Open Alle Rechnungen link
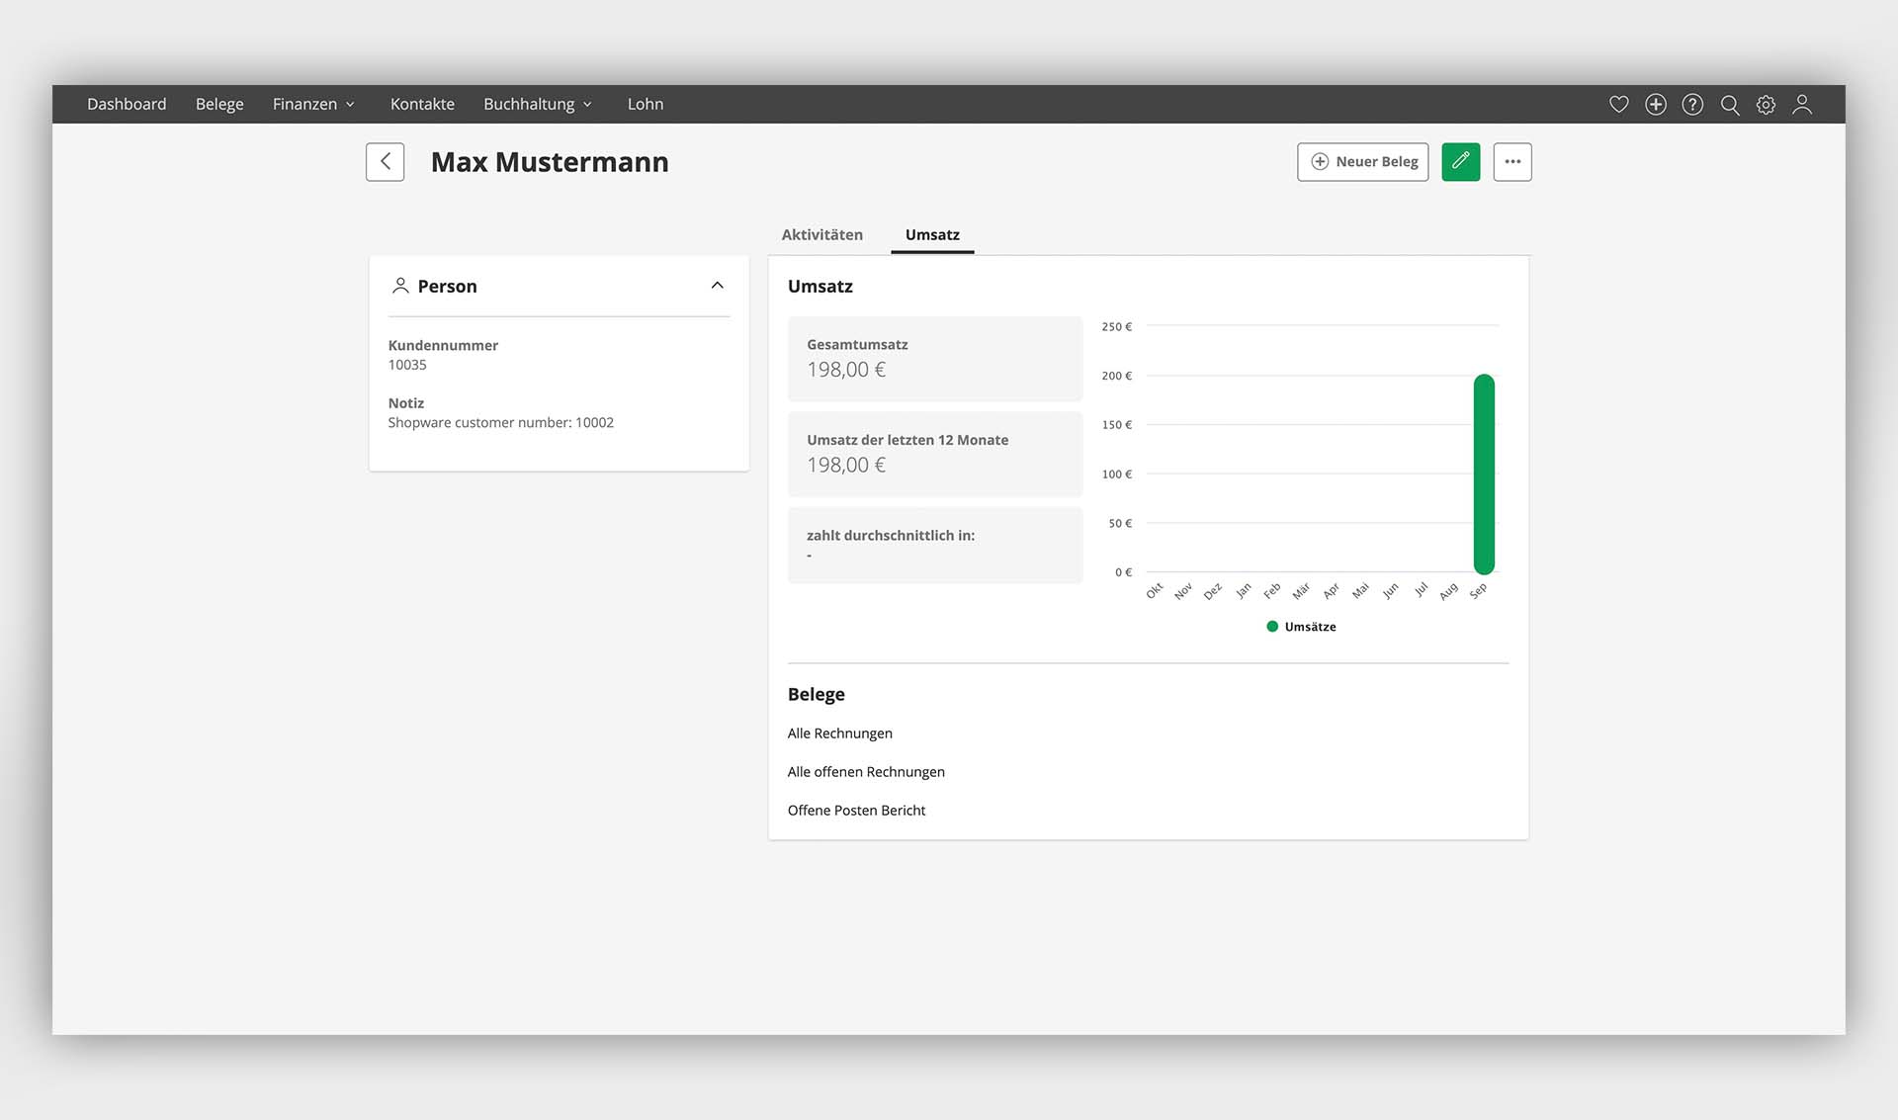Screen dimensions: 1898x1120 (x=840, y=733)
